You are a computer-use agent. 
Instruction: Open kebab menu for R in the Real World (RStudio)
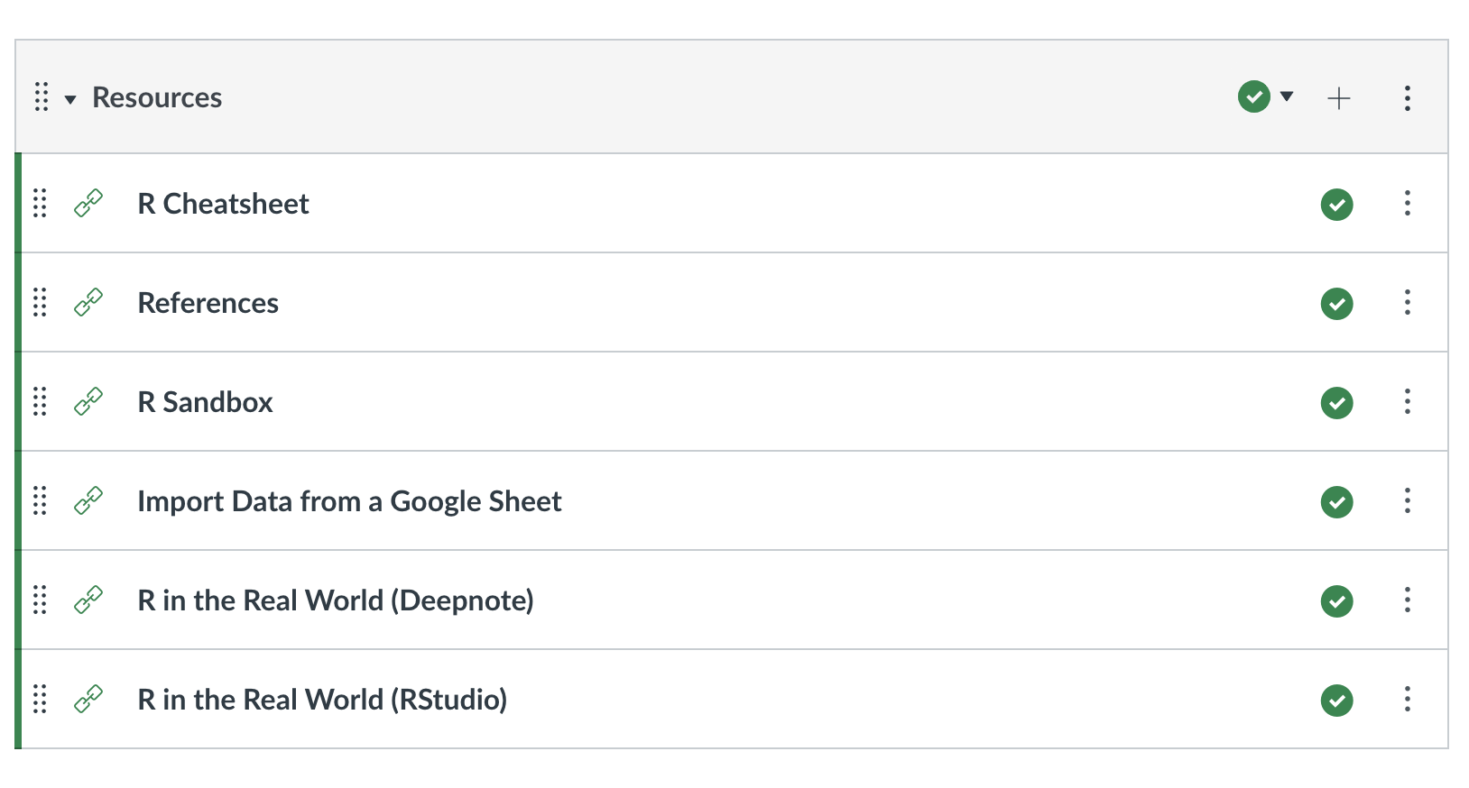coord(1407,699)
